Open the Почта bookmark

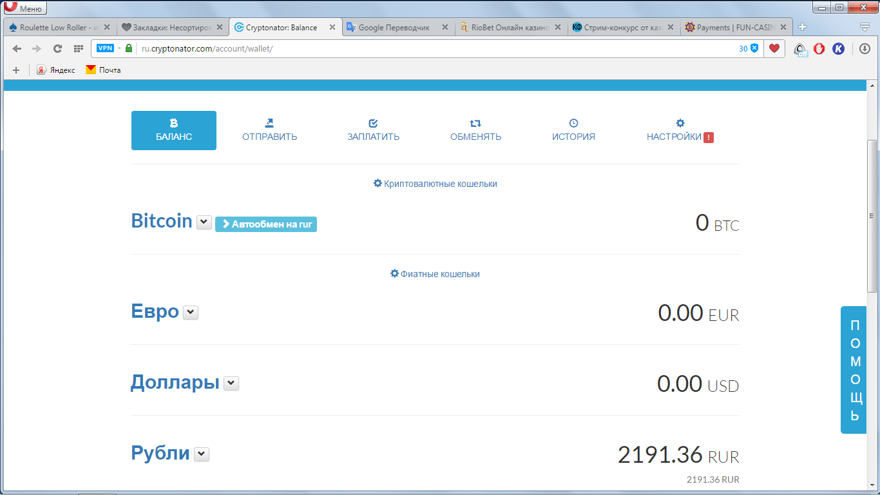[103, 70]
